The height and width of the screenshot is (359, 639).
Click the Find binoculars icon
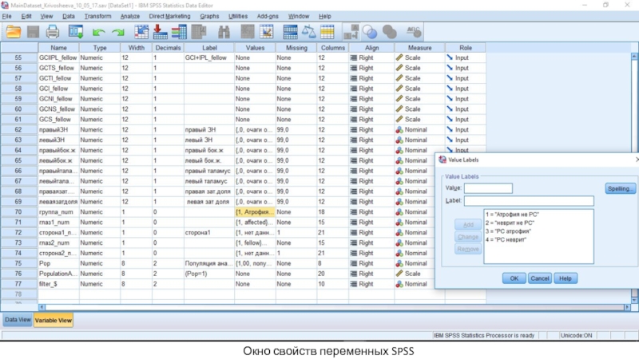pyautogui.click(x=224, y=33)
